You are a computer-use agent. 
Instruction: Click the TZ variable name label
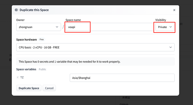(x=22, y=77)
